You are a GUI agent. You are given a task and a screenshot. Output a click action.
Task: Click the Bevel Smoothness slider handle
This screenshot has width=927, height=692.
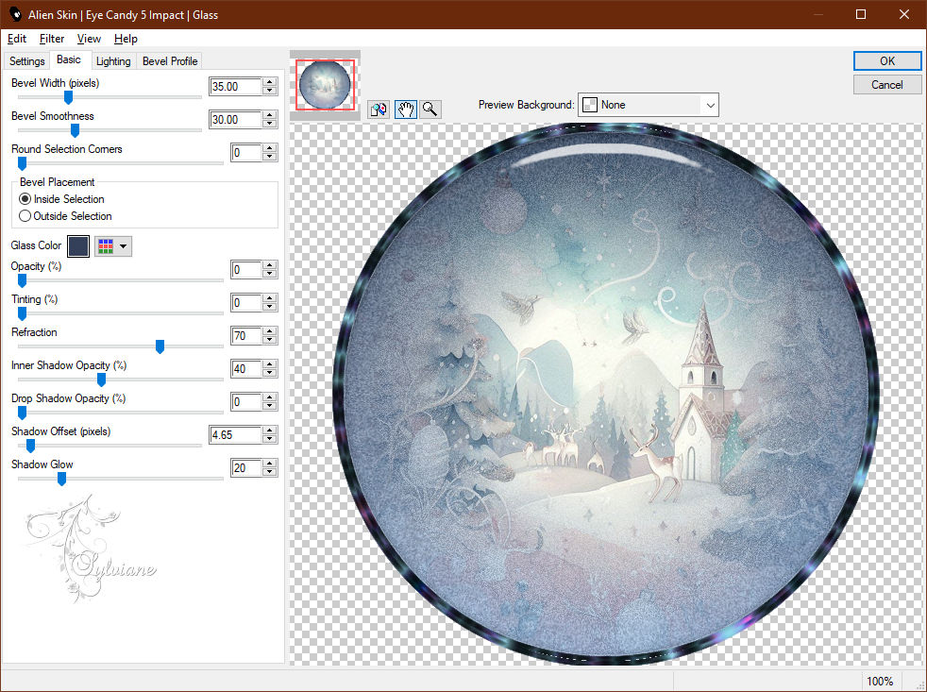(x=75, y=130)
